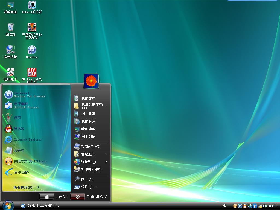Open the KuGoo3正式版 desktop shortcut
This screenshot has height=210, width=280.
click(32, 7)
